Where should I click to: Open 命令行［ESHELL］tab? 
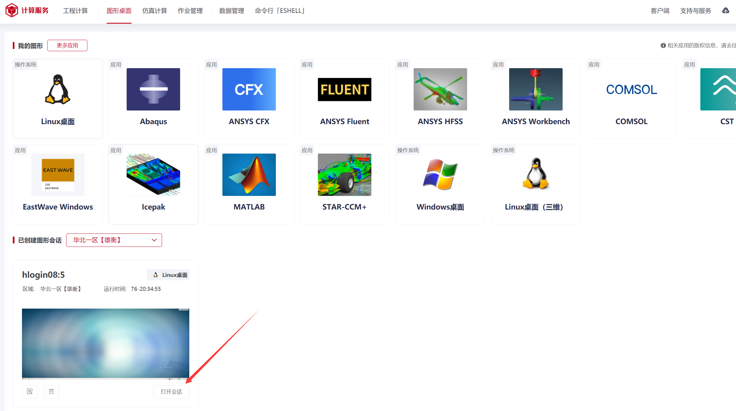tap(280, 11)
